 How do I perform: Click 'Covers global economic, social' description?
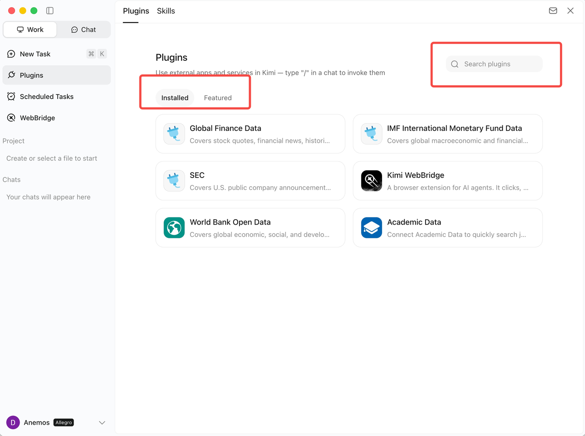pos(260,235)
